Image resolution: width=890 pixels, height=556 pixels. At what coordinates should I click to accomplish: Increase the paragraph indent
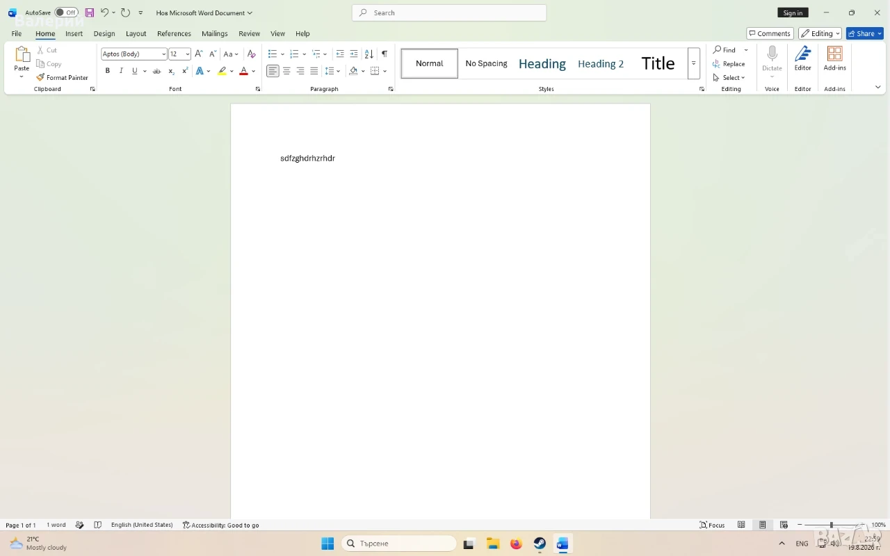click(x=354, y=54)
